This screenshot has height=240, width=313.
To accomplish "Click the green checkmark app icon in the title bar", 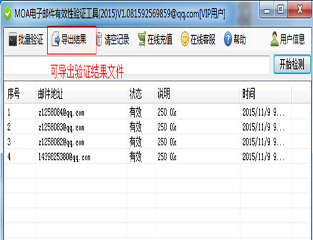I will point(7,14).
